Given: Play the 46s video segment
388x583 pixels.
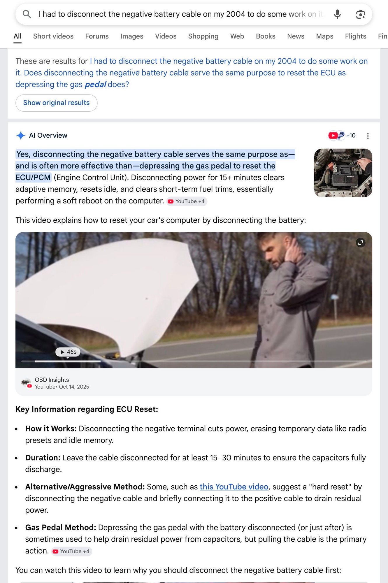Looking at the screenshot, I should pos(68,352).
